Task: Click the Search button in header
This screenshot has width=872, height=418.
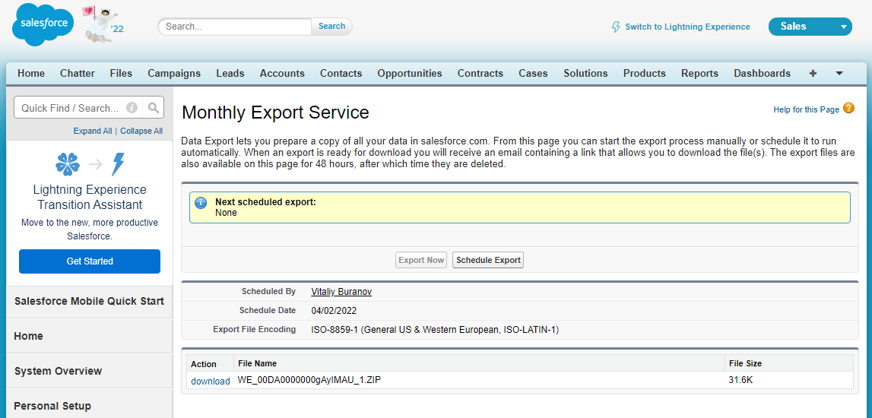Action: tap(332, 26)
